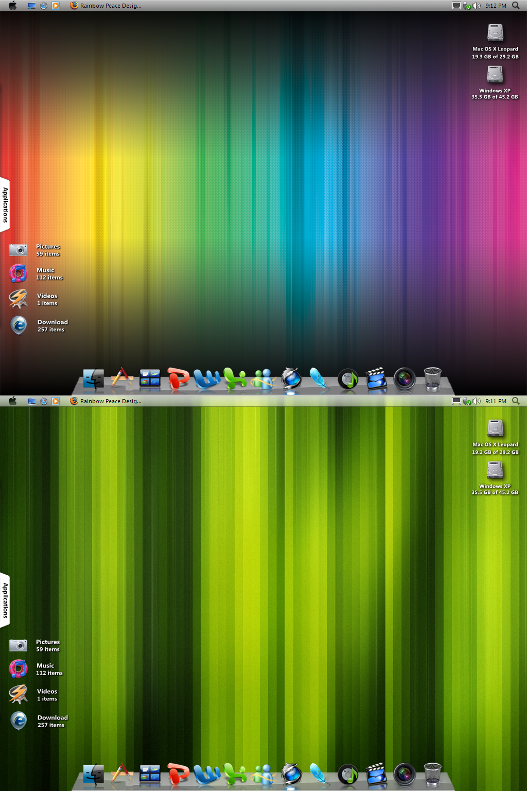This screenshot has height=791, width=527.
Task: Expand the Applications side tab on green desktop
Action: pos(5,600)
